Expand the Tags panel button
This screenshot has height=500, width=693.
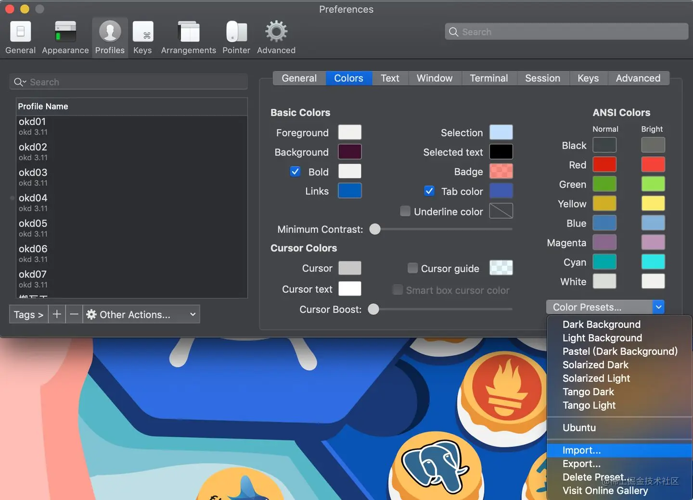(28, 314)
